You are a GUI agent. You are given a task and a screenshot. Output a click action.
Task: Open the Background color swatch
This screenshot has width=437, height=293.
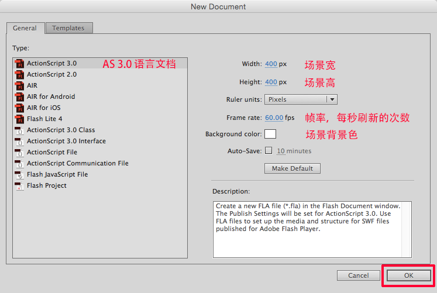[x=270, y=134]
